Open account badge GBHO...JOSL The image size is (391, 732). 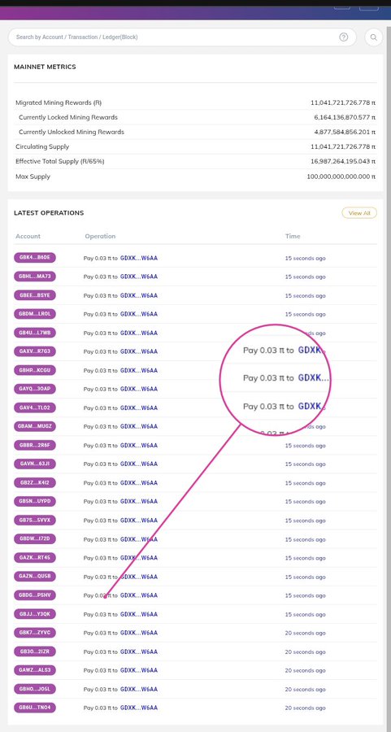(x=35, y=689)
